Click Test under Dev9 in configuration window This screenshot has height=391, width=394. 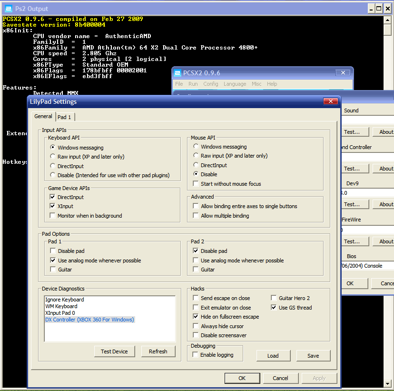tap(355, 204)
